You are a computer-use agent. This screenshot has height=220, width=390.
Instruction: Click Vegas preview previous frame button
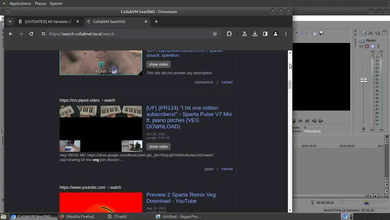coord(314,121)
